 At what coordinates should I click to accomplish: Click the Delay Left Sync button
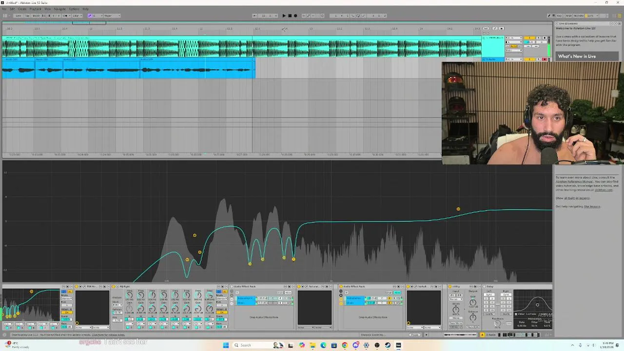pos(489,294)
